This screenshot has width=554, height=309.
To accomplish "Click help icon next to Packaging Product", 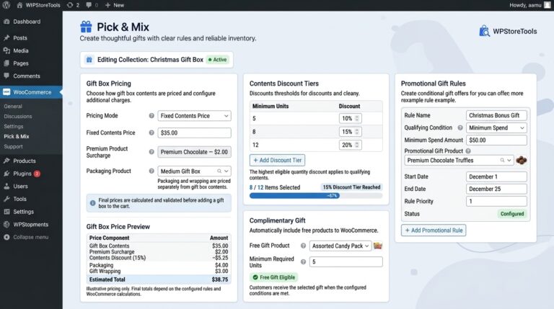I will (x=151, y=171).
